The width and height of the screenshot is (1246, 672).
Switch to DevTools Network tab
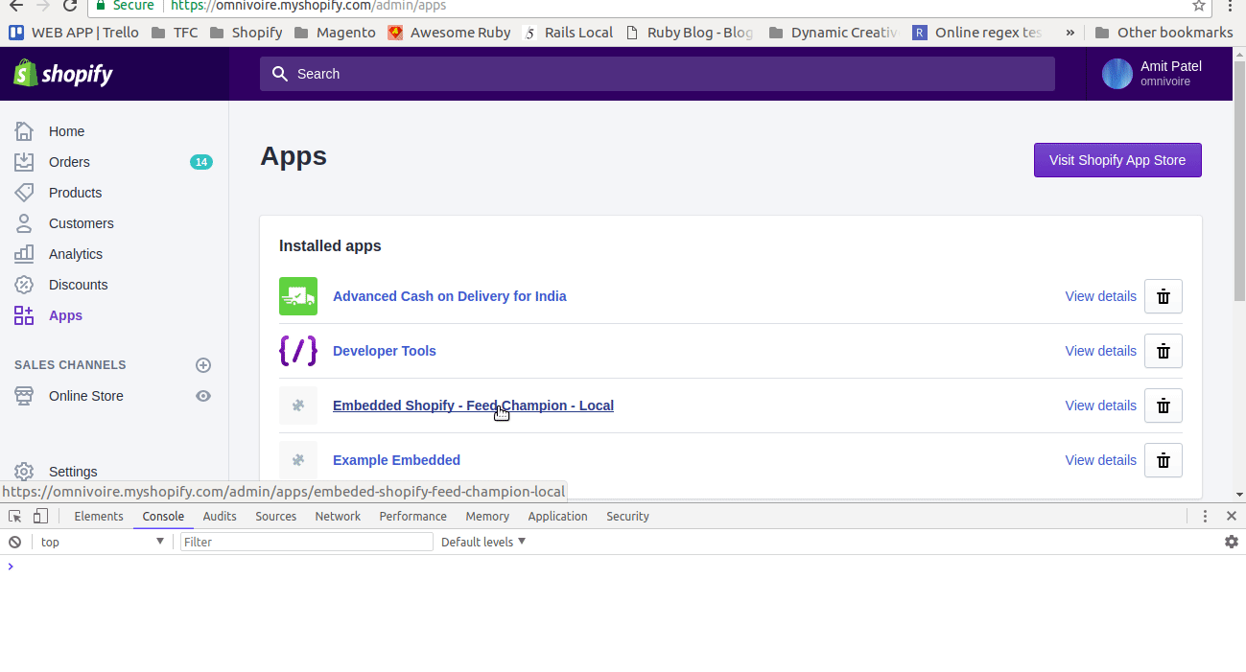(338, 516)
